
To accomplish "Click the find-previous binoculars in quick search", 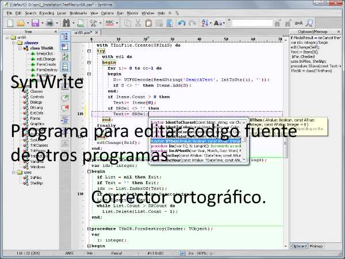I will [288, 23].
